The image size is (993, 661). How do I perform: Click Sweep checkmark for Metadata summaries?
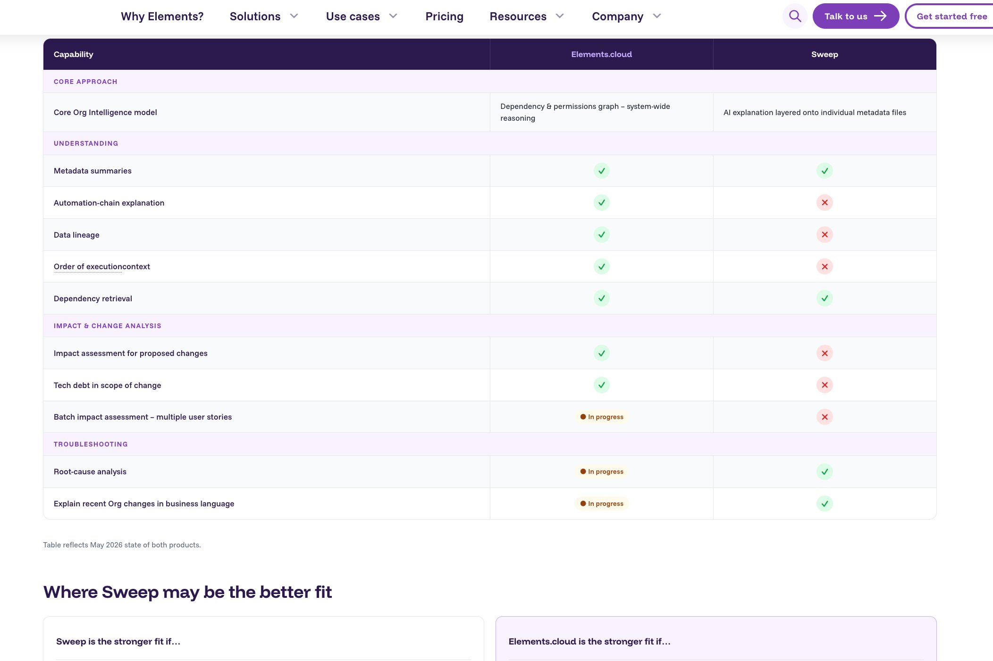coord(825,171)
